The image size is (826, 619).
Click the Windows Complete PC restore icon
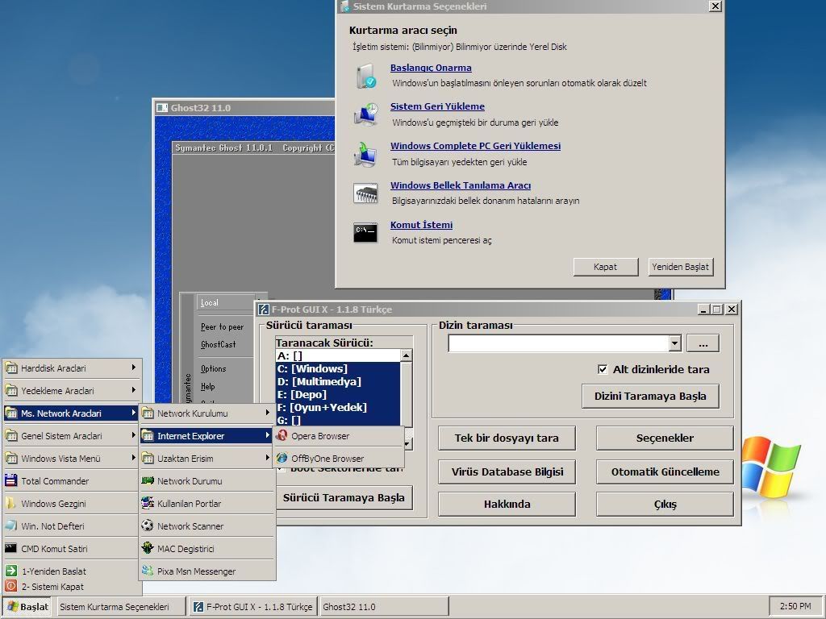click(x=365, y=154)
